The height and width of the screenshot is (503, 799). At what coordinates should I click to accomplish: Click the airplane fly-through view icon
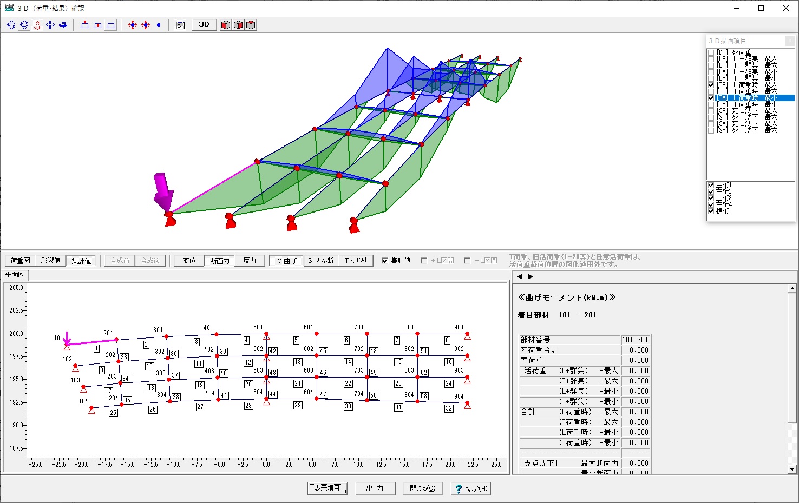click(63, 25)
